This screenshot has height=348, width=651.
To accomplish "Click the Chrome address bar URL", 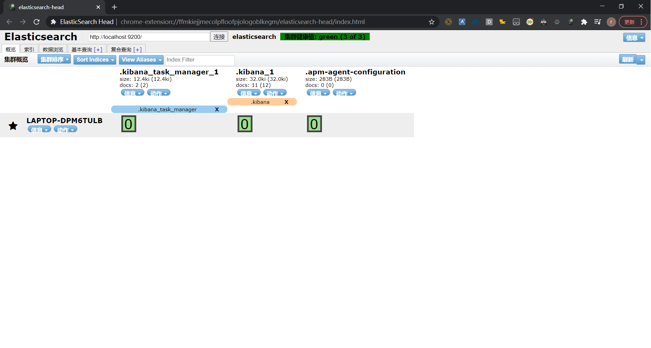I will (x=243, y=22).
